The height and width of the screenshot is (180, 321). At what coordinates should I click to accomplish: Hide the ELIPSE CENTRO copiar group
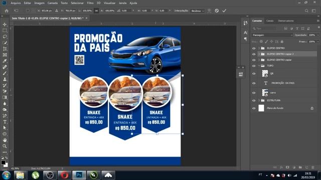(254, 60)
